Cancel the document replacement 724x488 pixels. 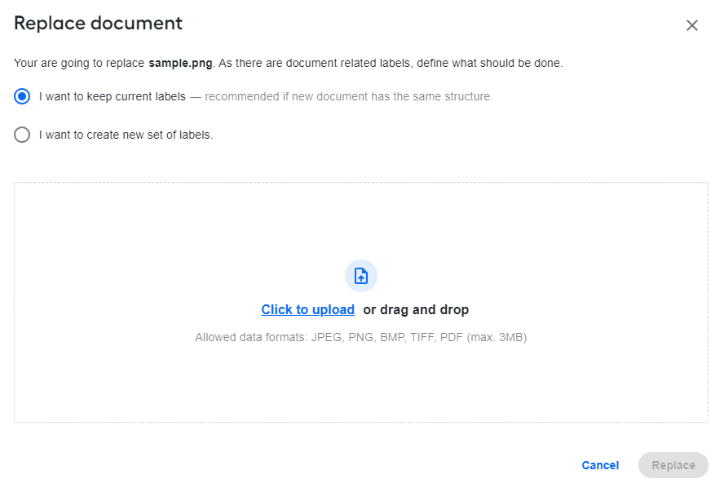coord(600,465)
